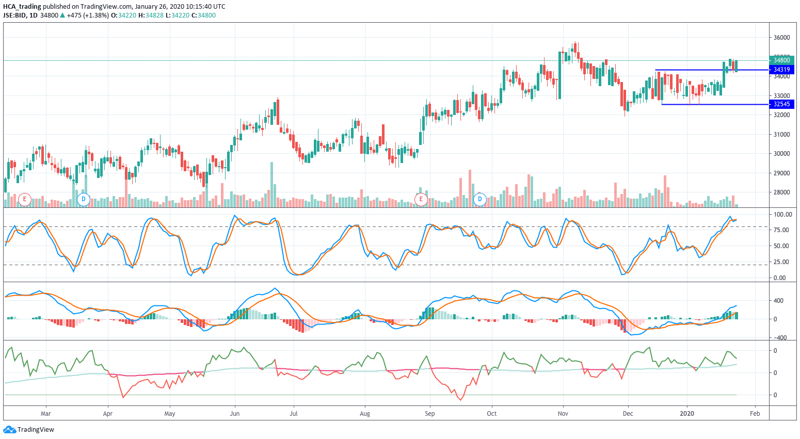Click the Sep label on time axis
The width and height of the screenshot is (800, 439).
pos(430,414)
